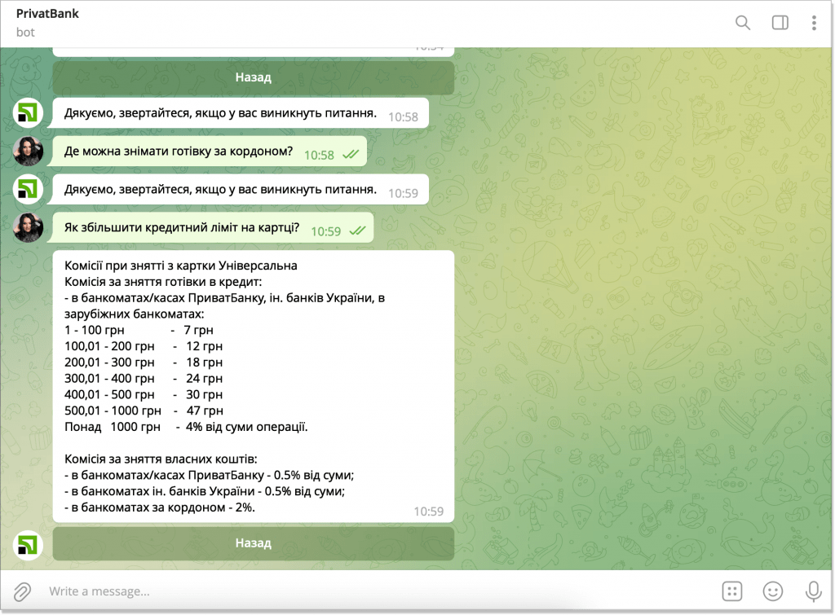Click the read checkmarks on 'Де можна знімати готівку' message
The width and height of the screenshot is (835, 615).
point(351,155)
